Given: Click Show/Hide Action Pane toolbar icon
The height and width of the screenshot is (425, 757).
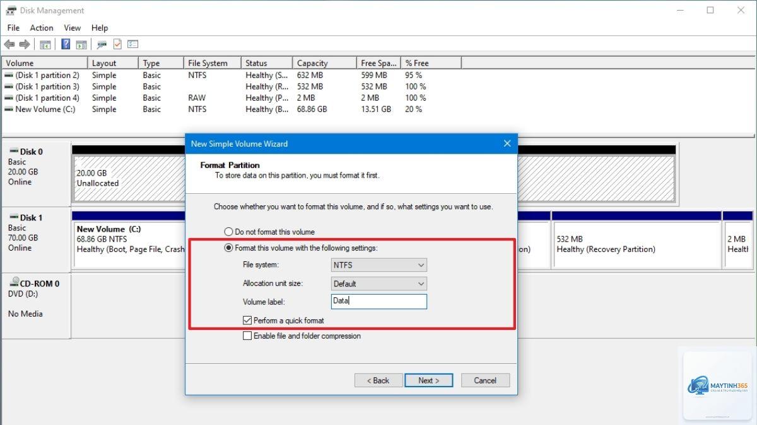Looking at the screenshot, I should 81,44.
